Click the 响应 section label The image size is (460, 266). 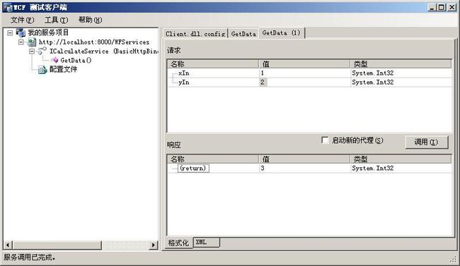tap(173, 145)
